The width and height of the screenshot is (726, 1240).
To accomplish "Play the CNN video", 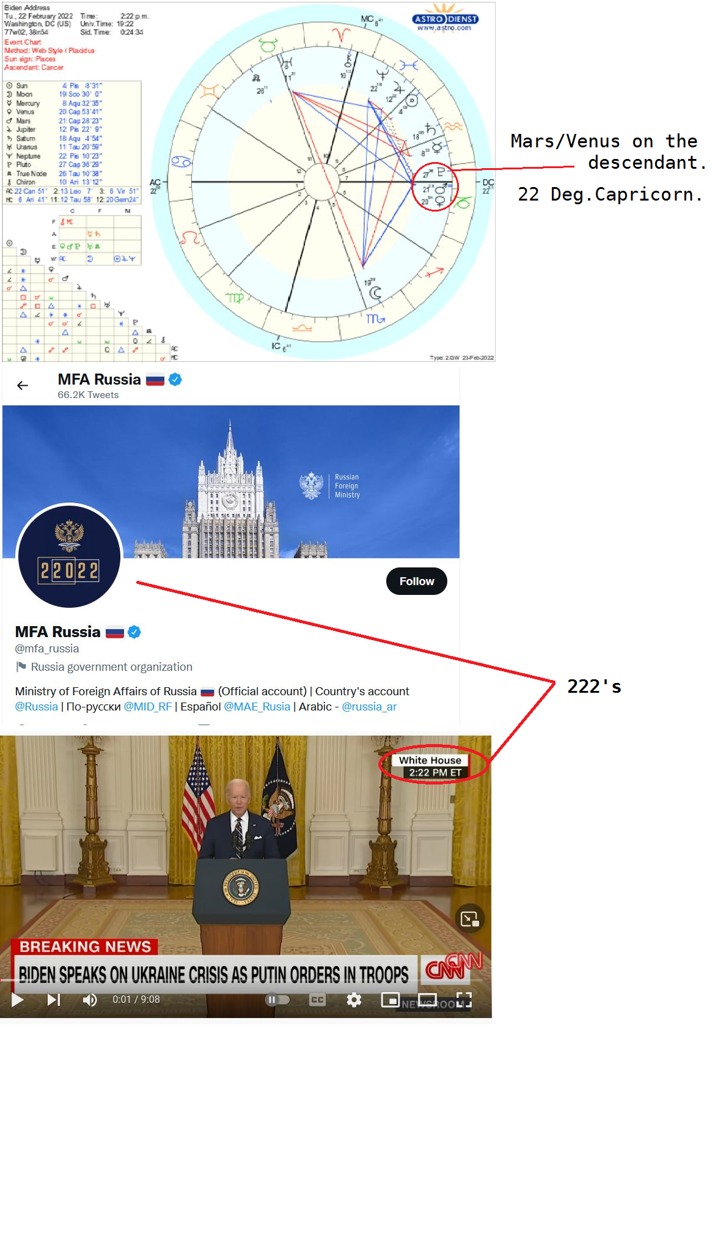I will pyautogui.click(x=18, y=999).
